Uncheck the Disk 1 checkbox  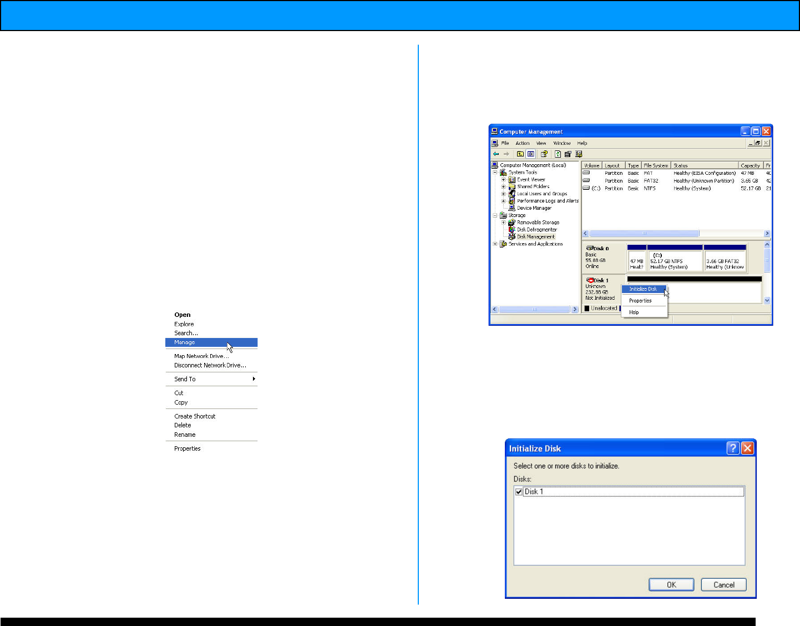[519, 492]
